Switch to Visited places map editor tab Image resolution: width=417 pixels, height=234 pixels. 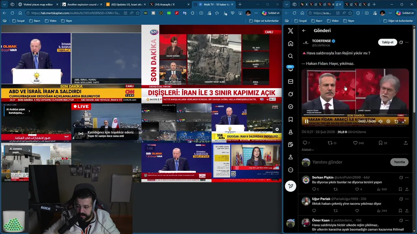point(38,4)
